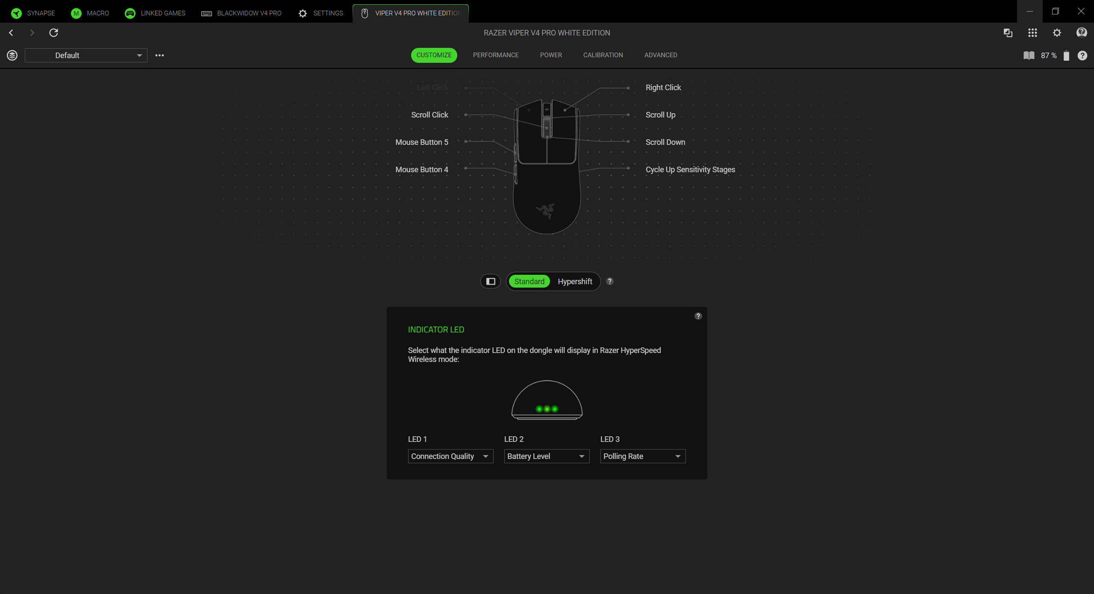Switch to the Performance tab
Screen dimensions: 1094x594
[495, 55]
